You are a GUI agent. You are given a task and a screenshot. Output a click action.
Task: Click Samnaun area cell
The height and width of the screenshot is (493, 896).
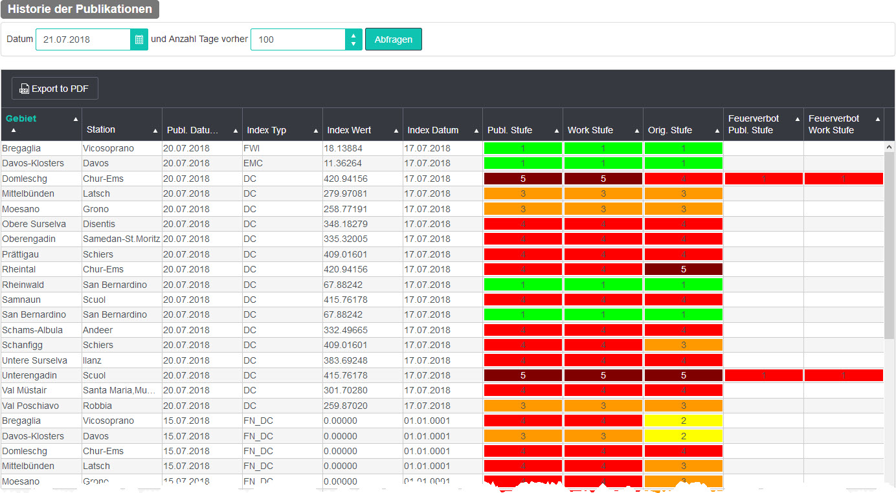tap(41, 300)
